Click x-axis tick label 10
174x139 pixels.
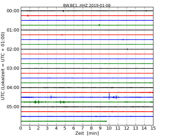[109, 128]
